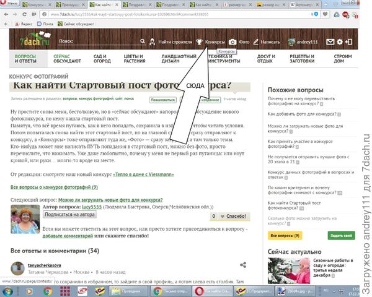Click the Фото camera icon

point(232,42)
